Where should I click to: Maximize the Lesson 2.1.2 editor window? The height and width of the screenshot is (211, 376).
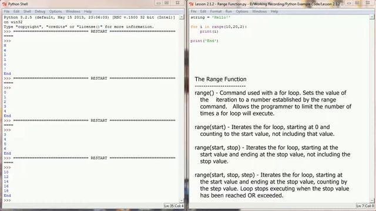pos(357,3)
